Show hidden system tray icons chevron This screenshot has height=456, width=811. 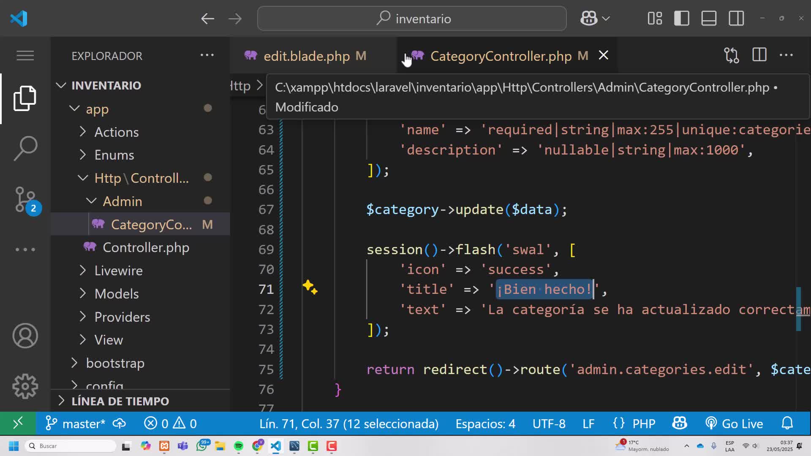[x=686, y=446]
